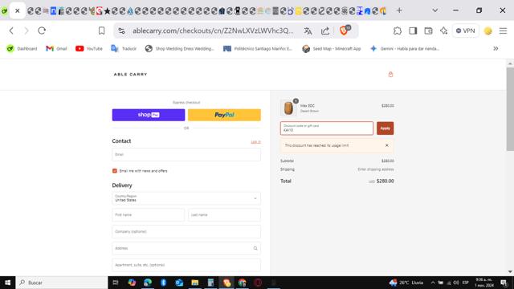Open the browser hamburger menu
The width and height of the screenshot is (514, 289).
pyautogui.click(x=504, y=31)
